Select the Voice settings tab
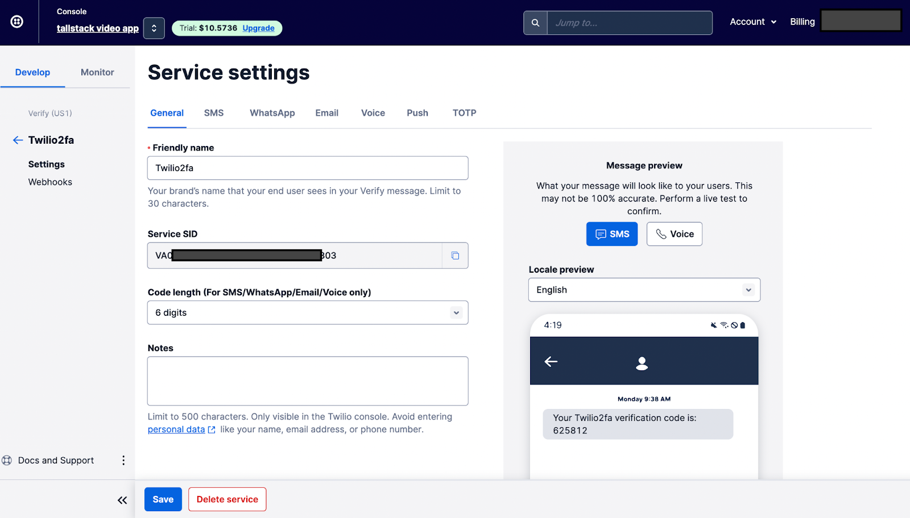This screenshot has width=910, height=518. pyautogui.click(x=373, y=113)
